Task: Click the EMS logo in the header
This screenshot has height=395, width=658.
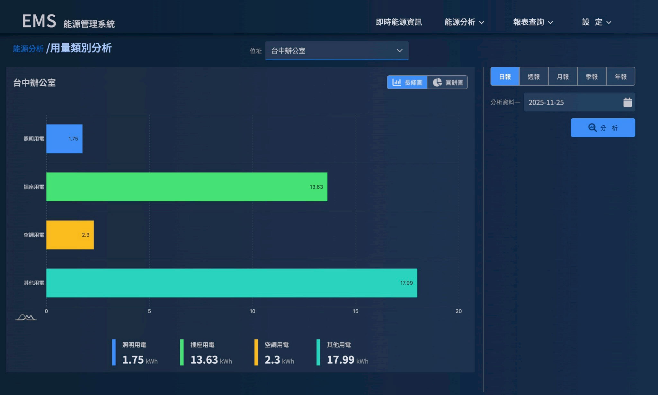Action: (39, 21)
